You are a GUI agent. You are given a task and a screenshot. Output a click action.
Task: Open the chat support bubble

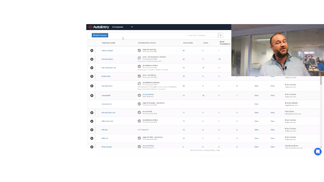(318, 152)
